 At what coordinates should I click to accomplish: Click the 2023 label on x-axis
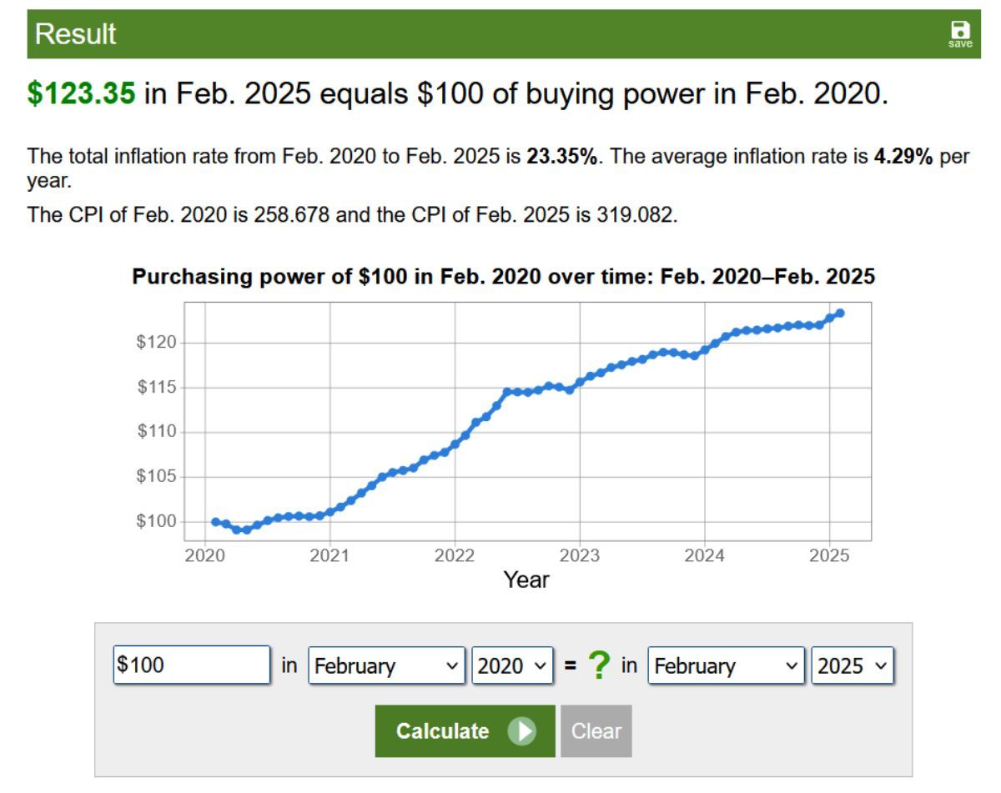coord(580,556)
